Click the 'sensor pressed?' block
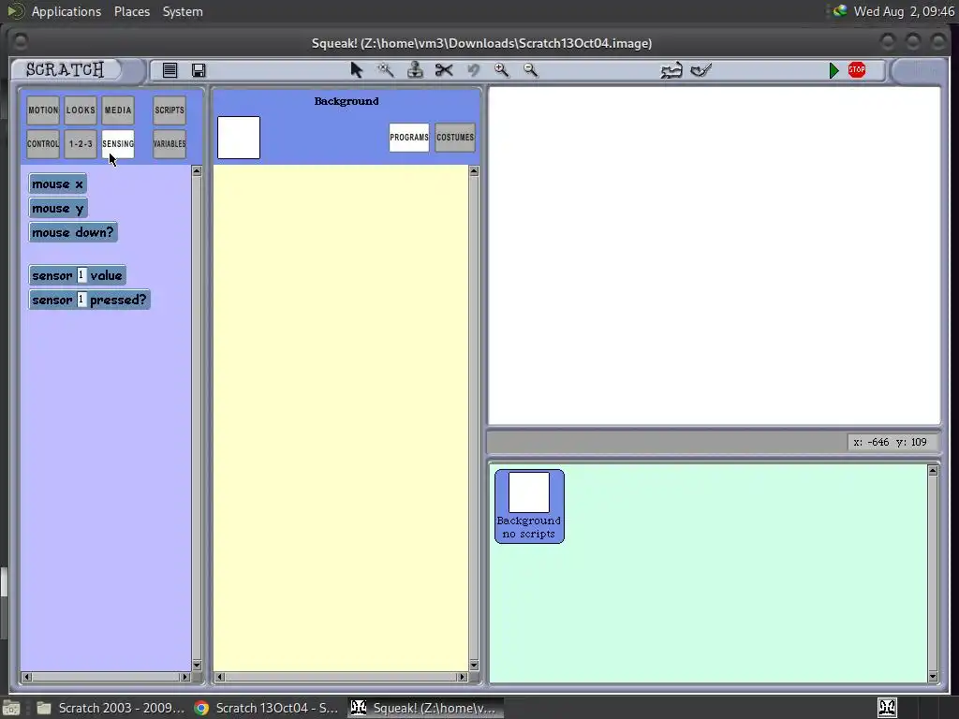This screenshot has width=959, height=719. pyautogui.click(x=89, y=300)
